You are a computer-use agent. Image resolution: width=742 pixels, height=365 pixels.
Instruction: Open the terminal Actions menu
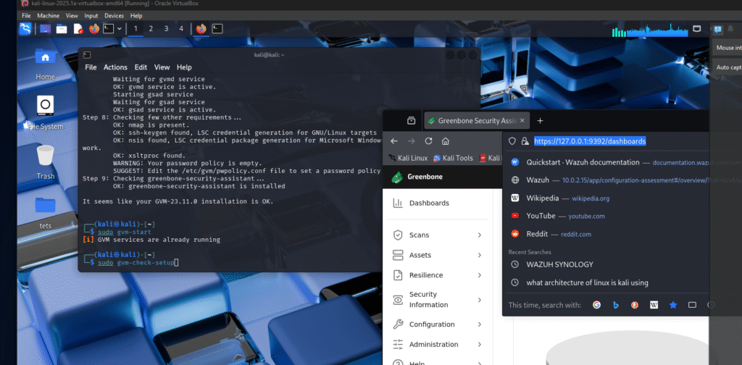pos(115,67)
